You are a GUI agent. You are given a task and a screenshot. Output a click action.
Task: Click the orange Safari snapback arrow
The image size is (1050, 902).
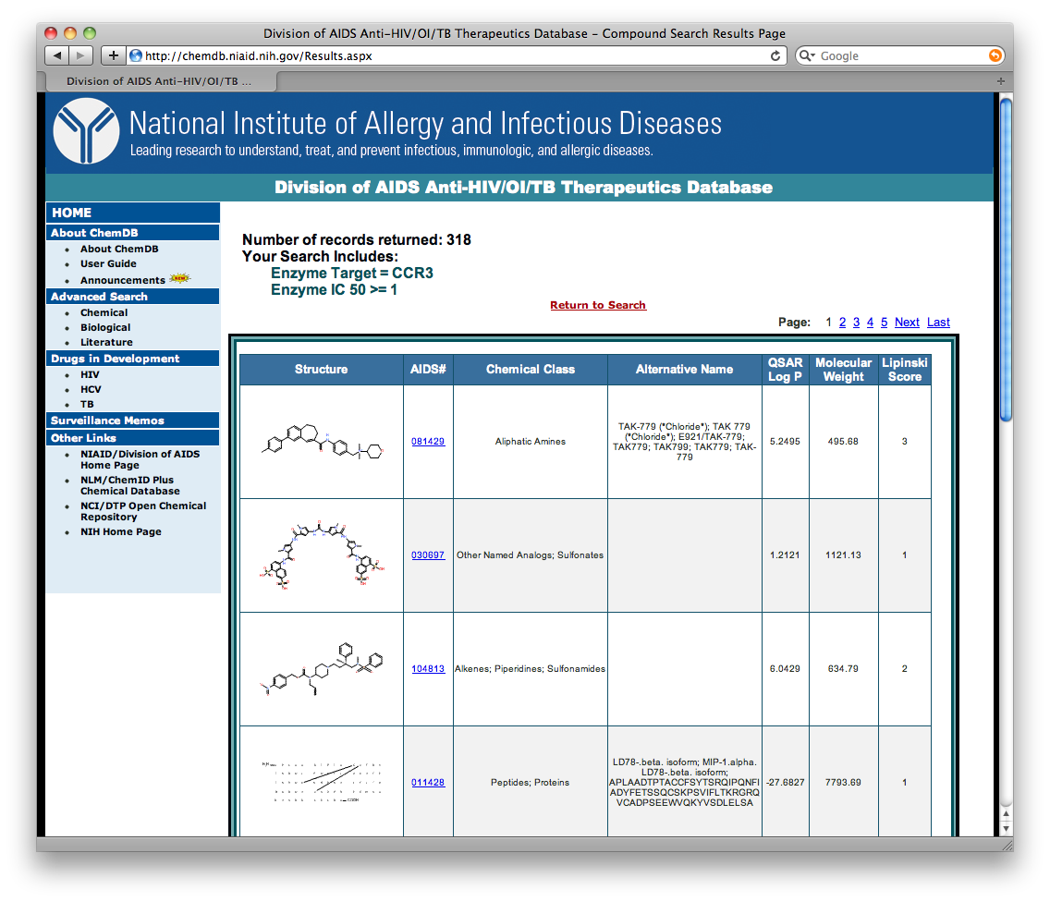click(995, 56)
